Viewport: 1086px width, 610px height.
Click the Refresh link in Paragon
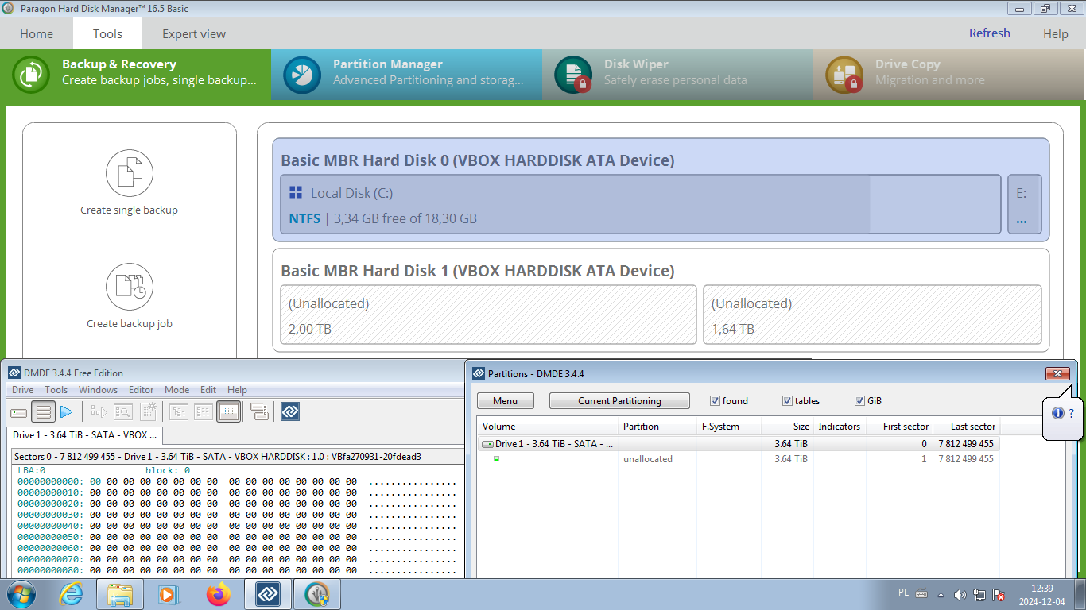[x=990, y=33]
